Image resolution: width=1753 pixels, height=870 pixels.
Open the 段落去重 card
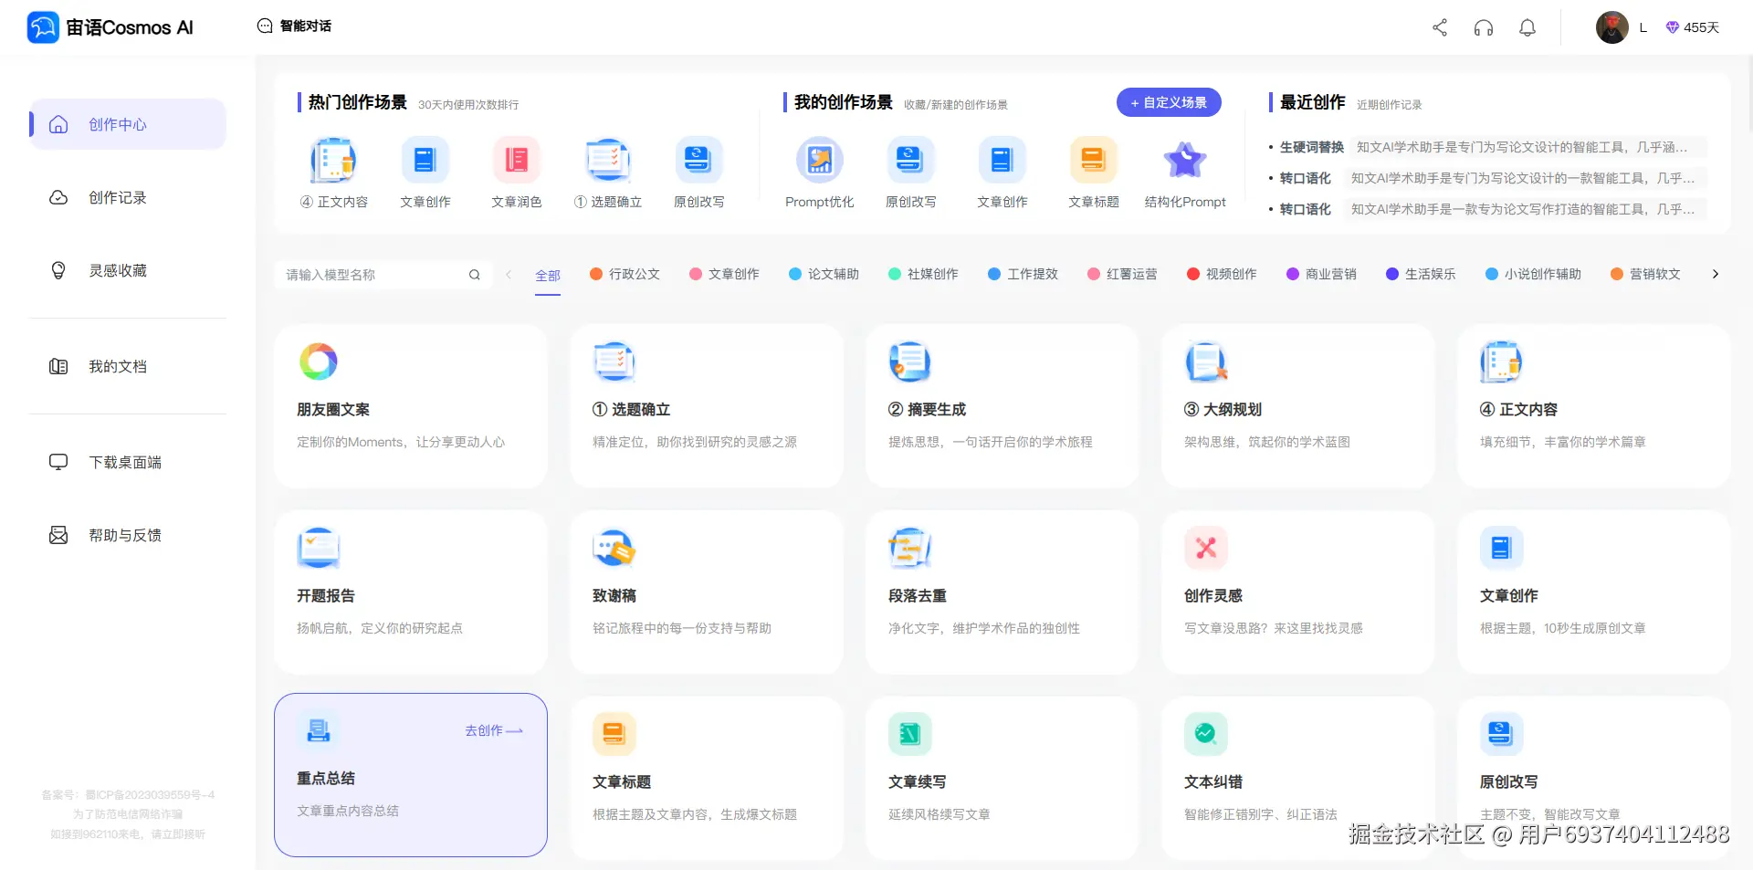tap(1002, 592)
